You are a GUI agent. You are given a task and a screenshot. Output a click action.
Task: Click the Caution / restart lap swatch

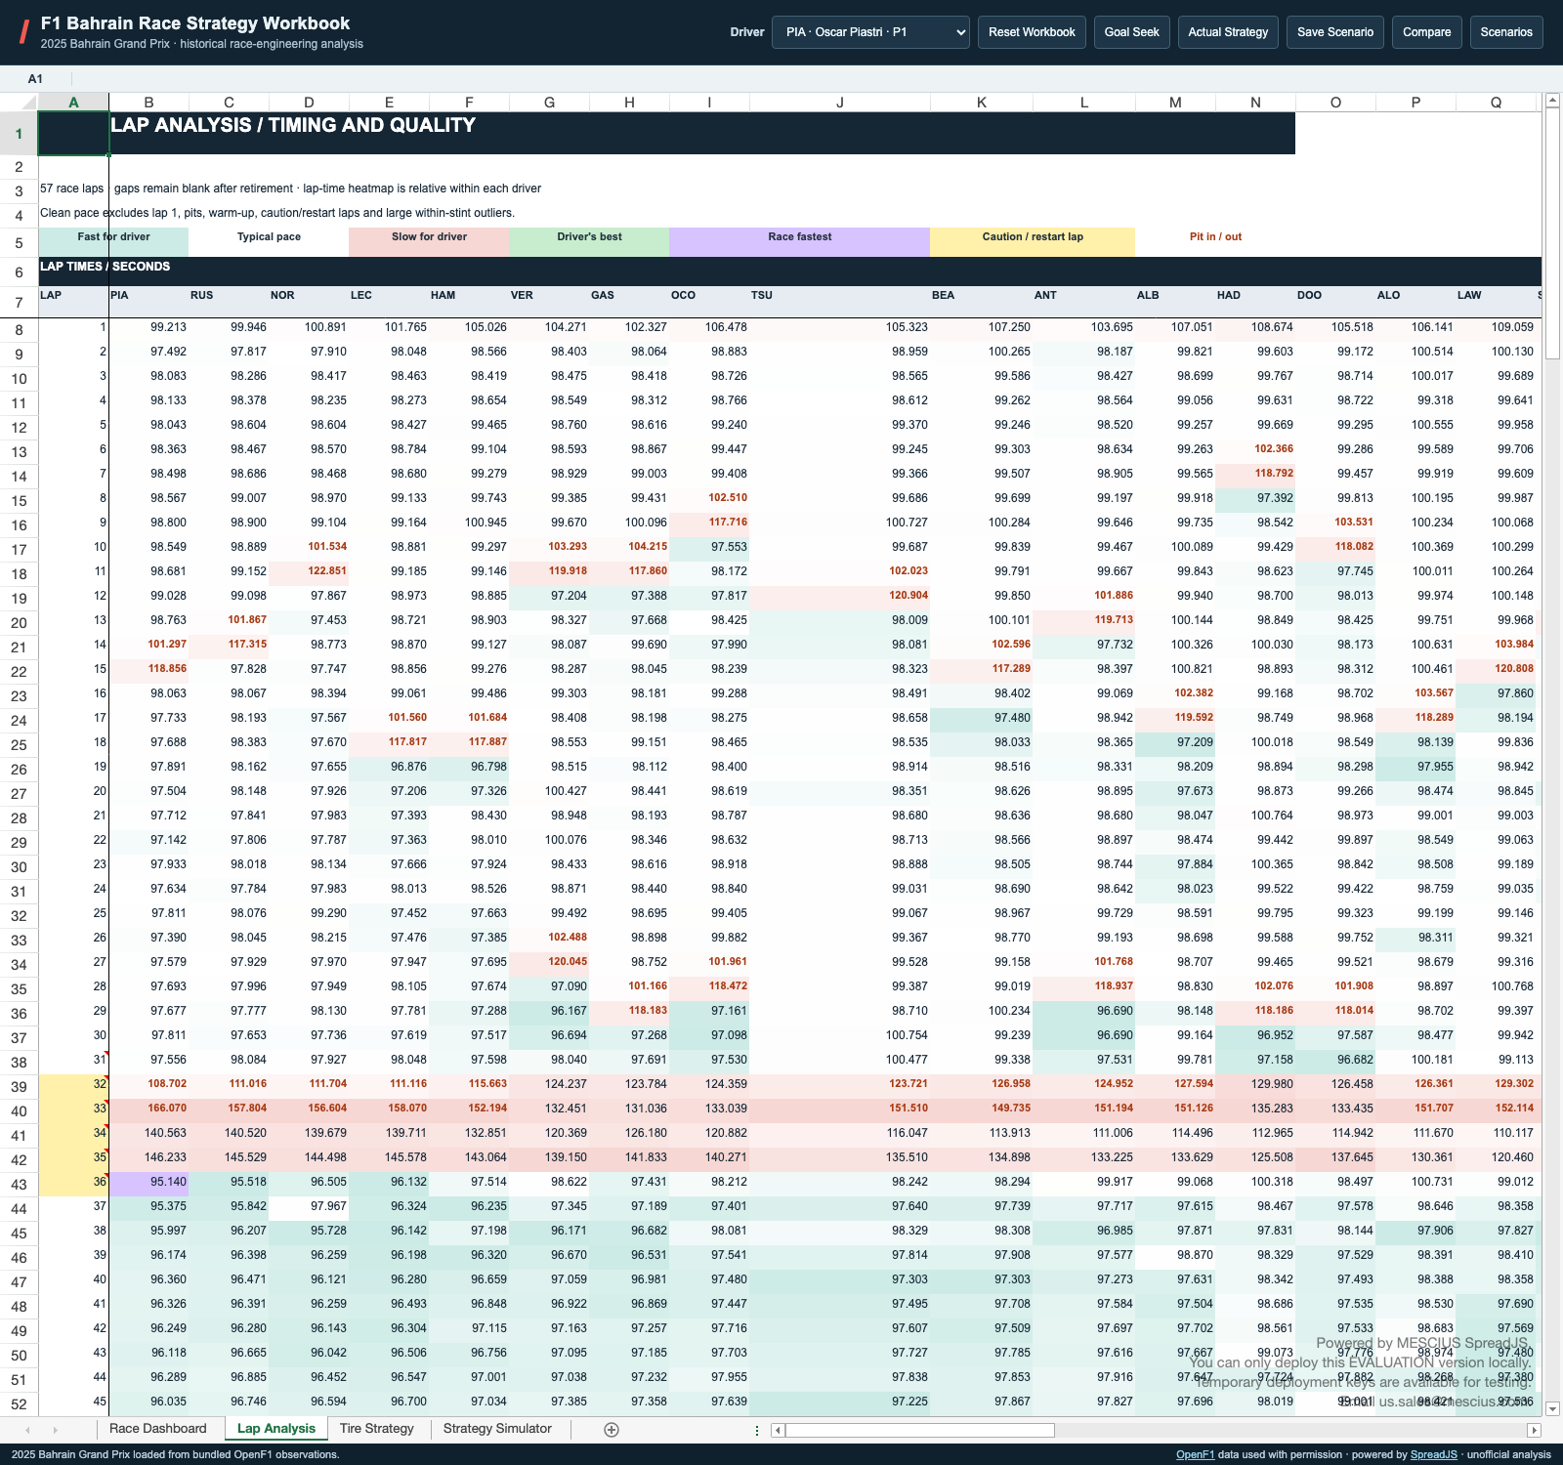click(x=1032, y=242)
